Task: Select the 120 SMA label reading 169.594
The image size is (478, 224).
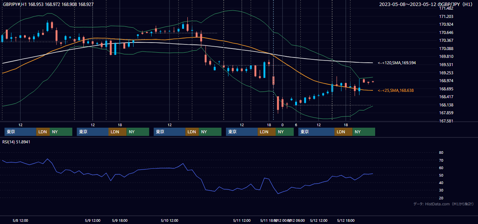Action: click(397, 63)
